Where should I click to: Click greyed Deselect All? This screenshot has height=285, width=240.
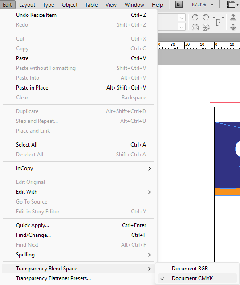78,155
